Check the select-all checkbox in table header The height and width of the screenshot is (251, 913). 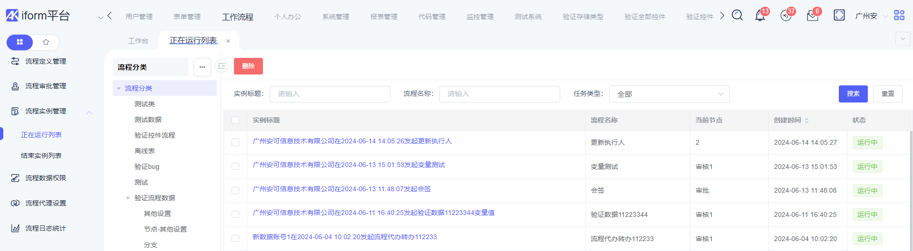(235, 121)
